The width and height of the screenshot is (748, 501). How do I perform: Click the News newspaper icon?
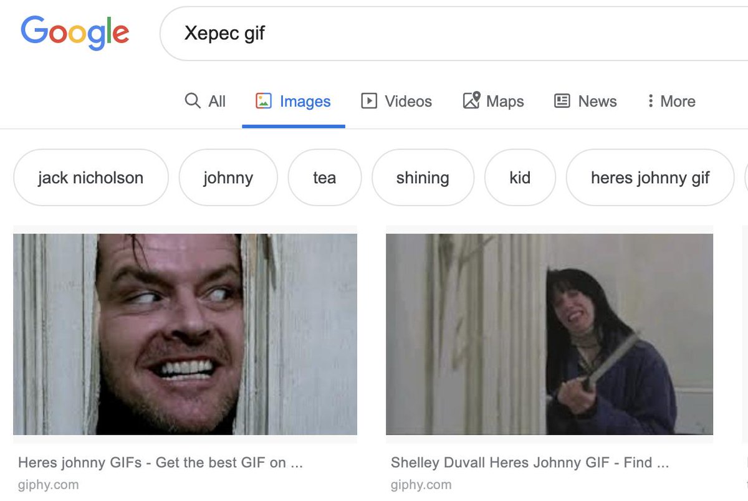pos(562,101)
